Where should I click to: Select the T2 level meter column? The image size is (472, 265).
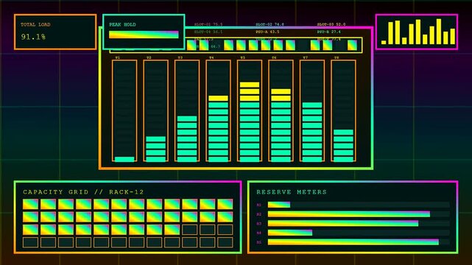[x=155, y=111]
